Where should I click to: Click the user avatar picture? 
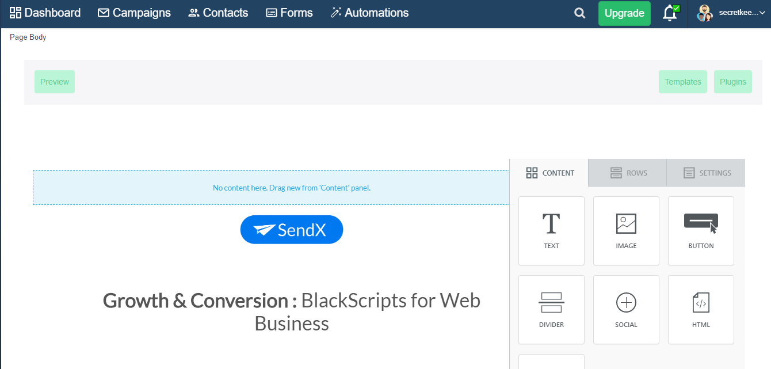[705, 13]
